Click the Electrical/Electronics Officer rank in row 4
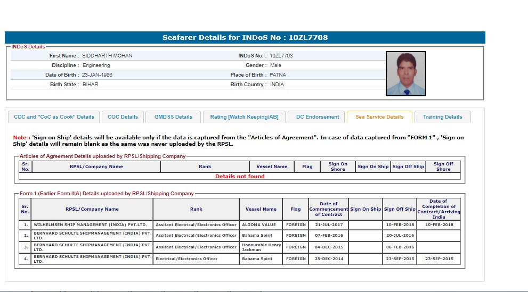The height and width of the screenshot is (292, 528). [186, 259]
